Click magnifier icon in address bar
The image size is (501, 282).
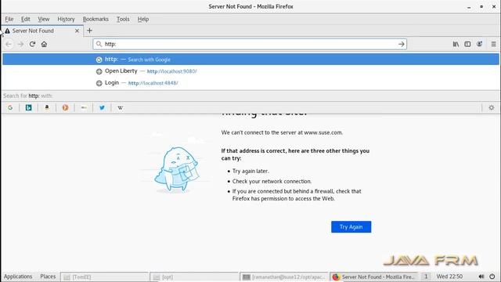tap(99, 44)
